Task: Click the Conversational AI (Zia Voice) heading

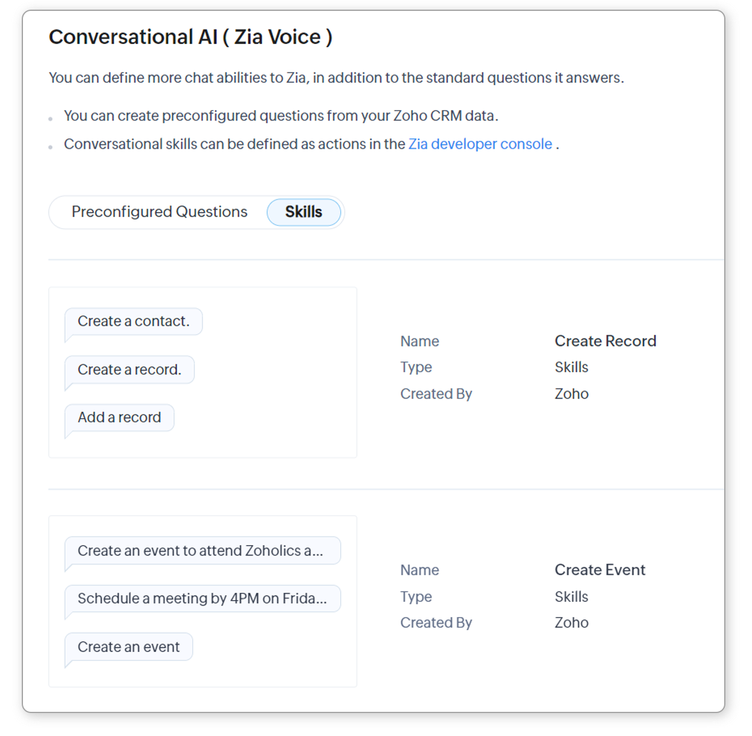Action: [190, 37]
